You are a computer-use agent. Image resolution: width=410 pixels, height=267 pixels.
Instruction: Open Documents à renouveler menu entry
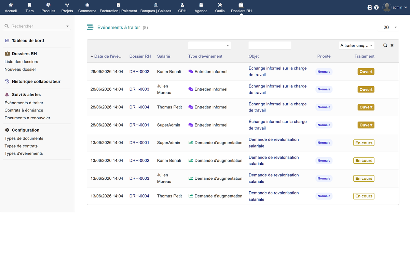click(27, 118)
